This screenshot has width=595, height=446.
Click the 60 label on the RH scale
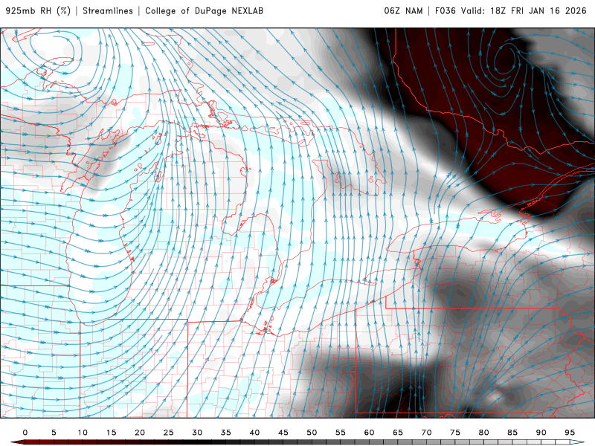coord(369,433)
